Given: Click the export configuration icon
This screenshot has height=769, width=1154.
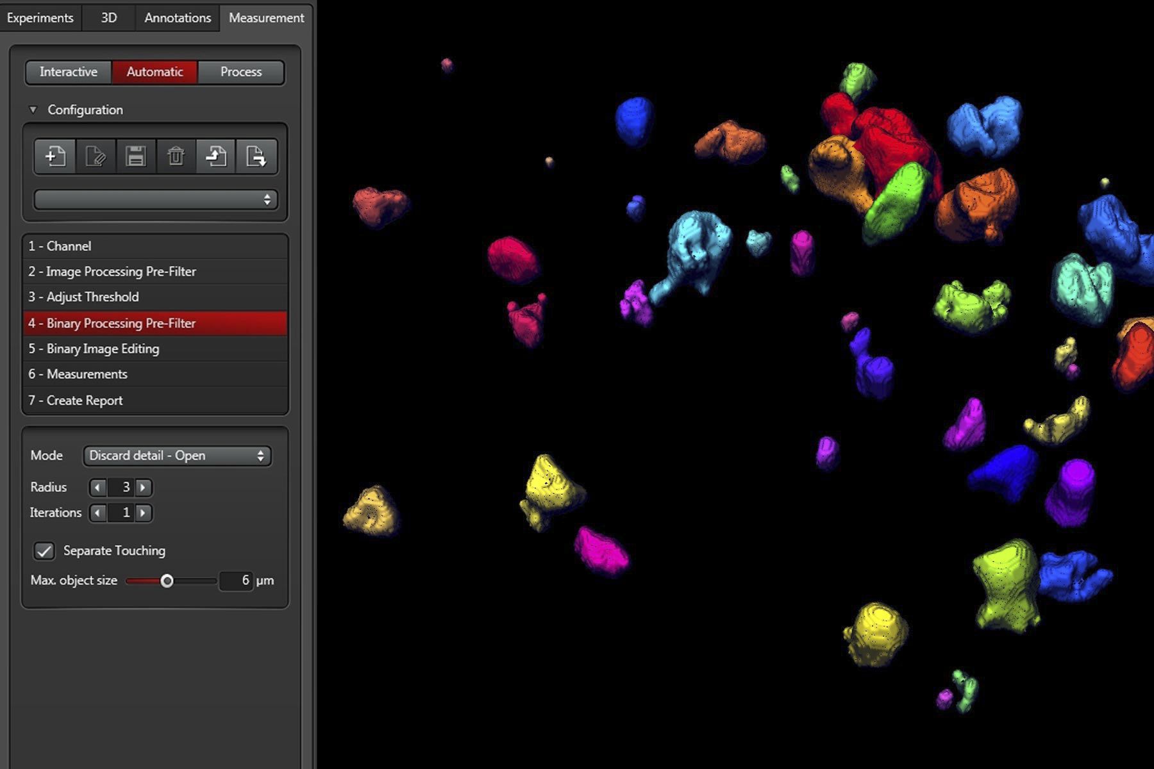Looking at the screenshot, I should pos(256,156).
